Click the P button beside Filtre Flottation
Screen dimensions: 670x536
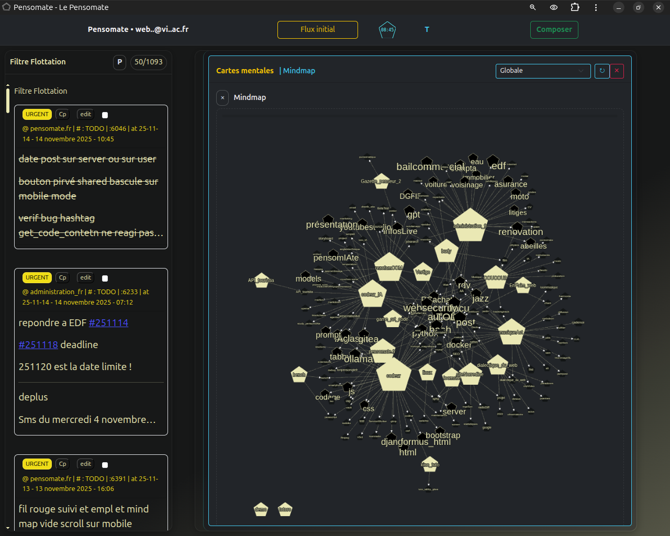click(x=120, y=62)
